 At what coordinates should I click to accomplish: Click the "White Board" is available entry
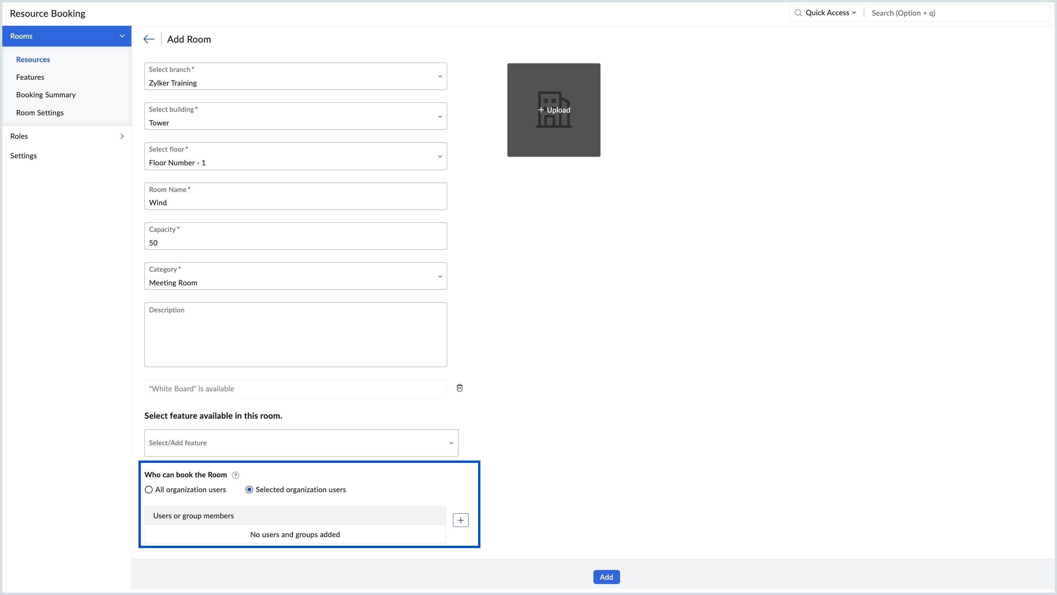295,389
